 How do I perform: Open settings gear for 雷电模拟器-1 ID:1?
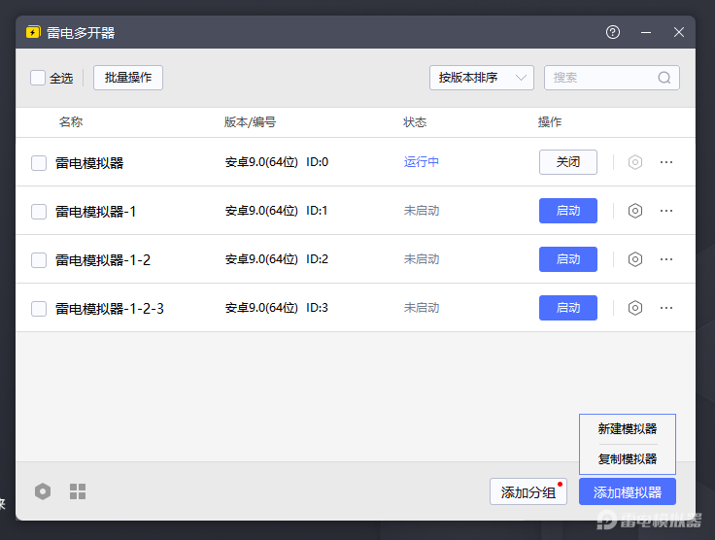[635, 211]
